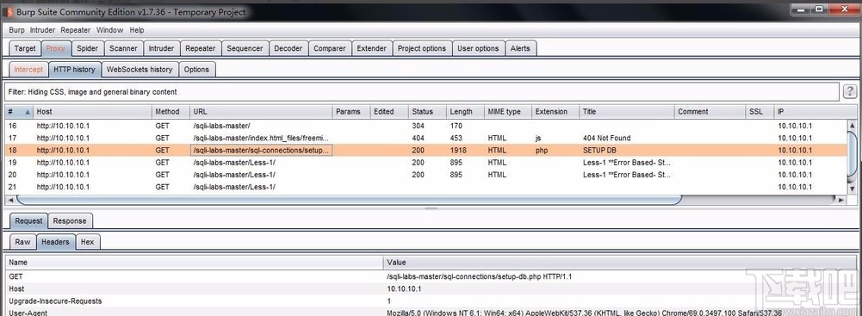
Task: Click the Name column header in headers table
Action: pos(194,263)
